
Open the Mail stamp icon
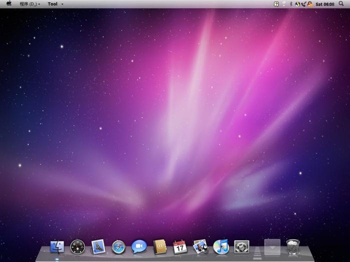coord(98,247)
